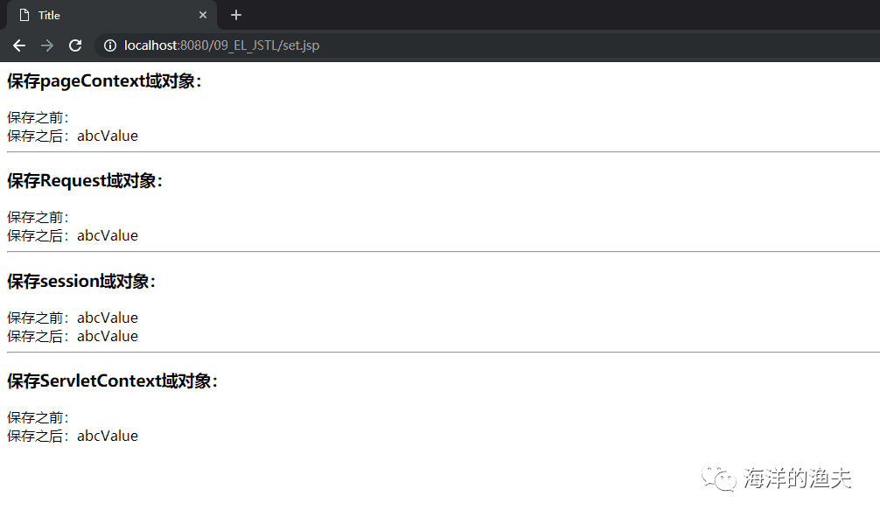Click 保存之前 abcValue line under session
Screen dimensions: 880x517
(73, 318)
